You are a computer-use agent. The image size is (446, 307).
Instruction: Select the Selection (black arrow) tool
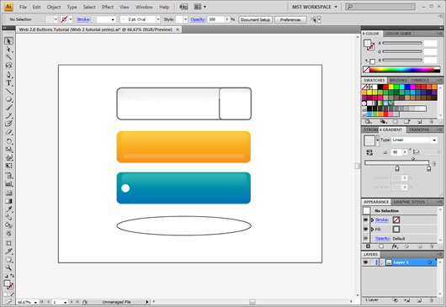click(x=8, y=41)
